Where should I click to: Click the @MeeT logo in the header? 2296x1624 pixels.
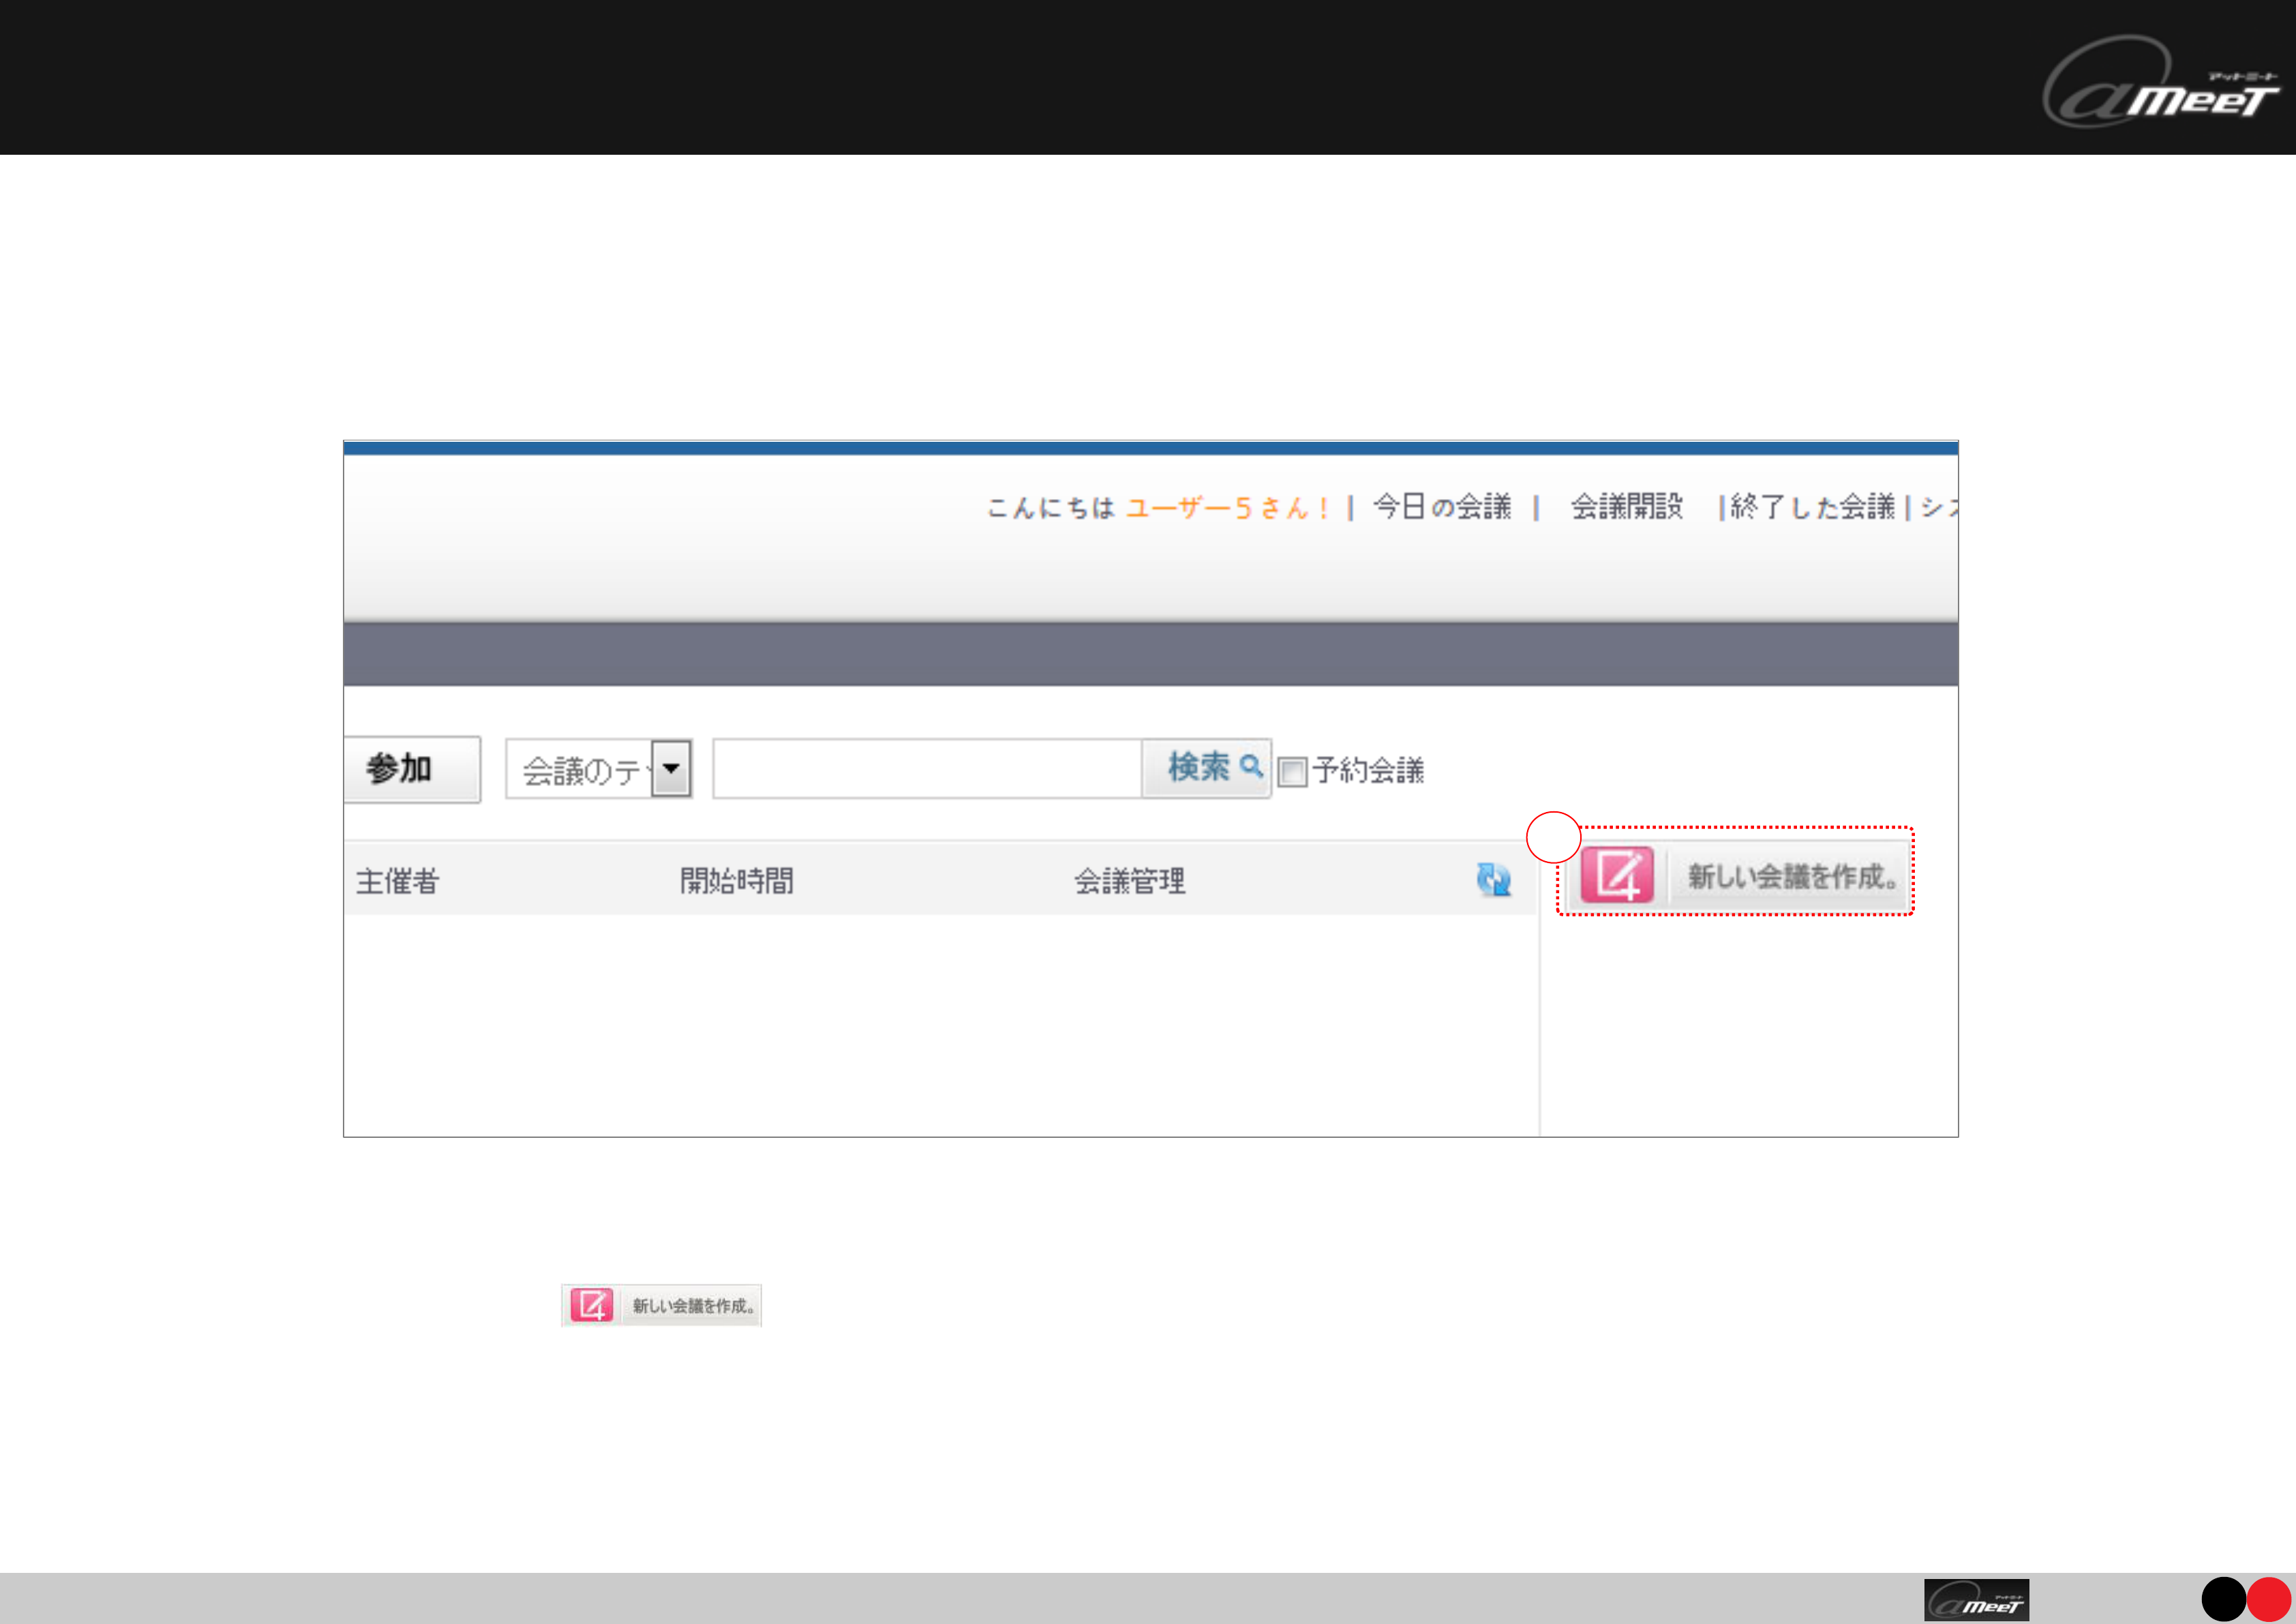(2160, 82)
